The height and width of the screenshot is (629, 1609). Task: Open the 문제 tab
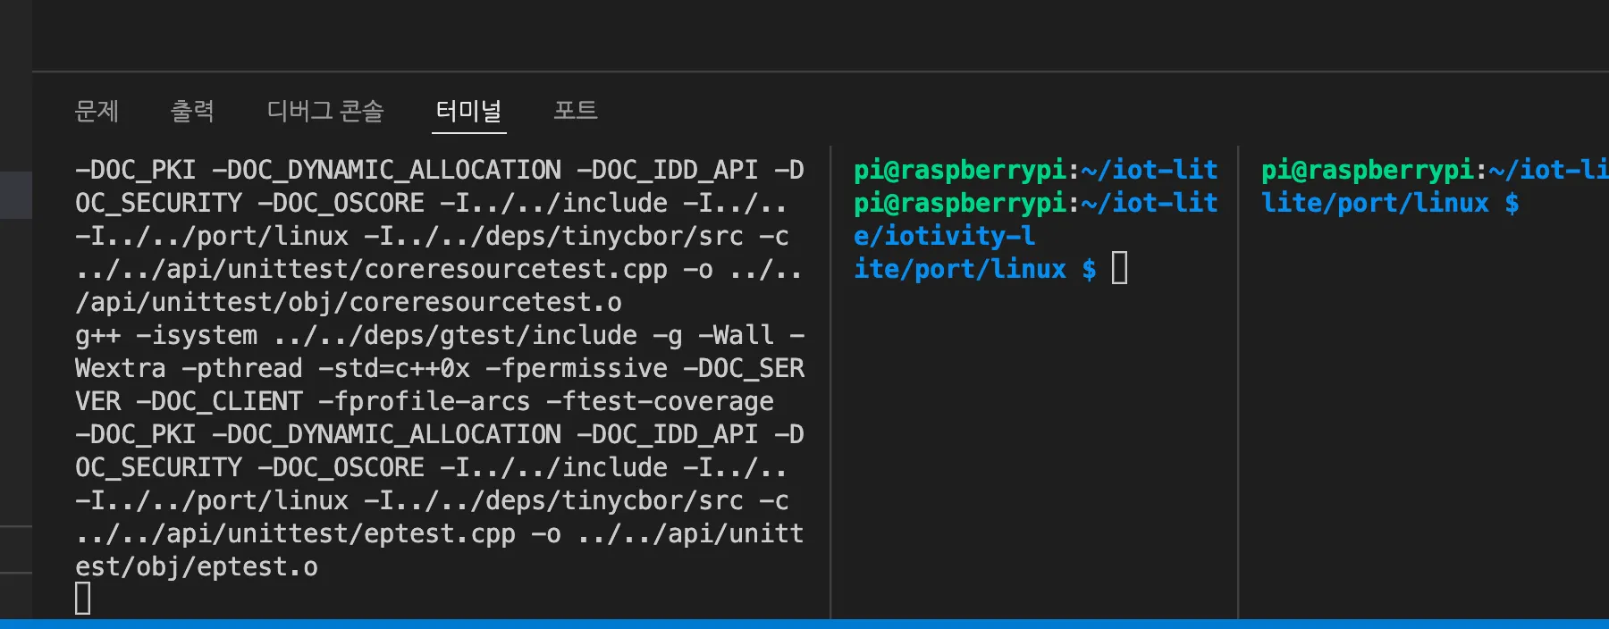pos(97,111)
